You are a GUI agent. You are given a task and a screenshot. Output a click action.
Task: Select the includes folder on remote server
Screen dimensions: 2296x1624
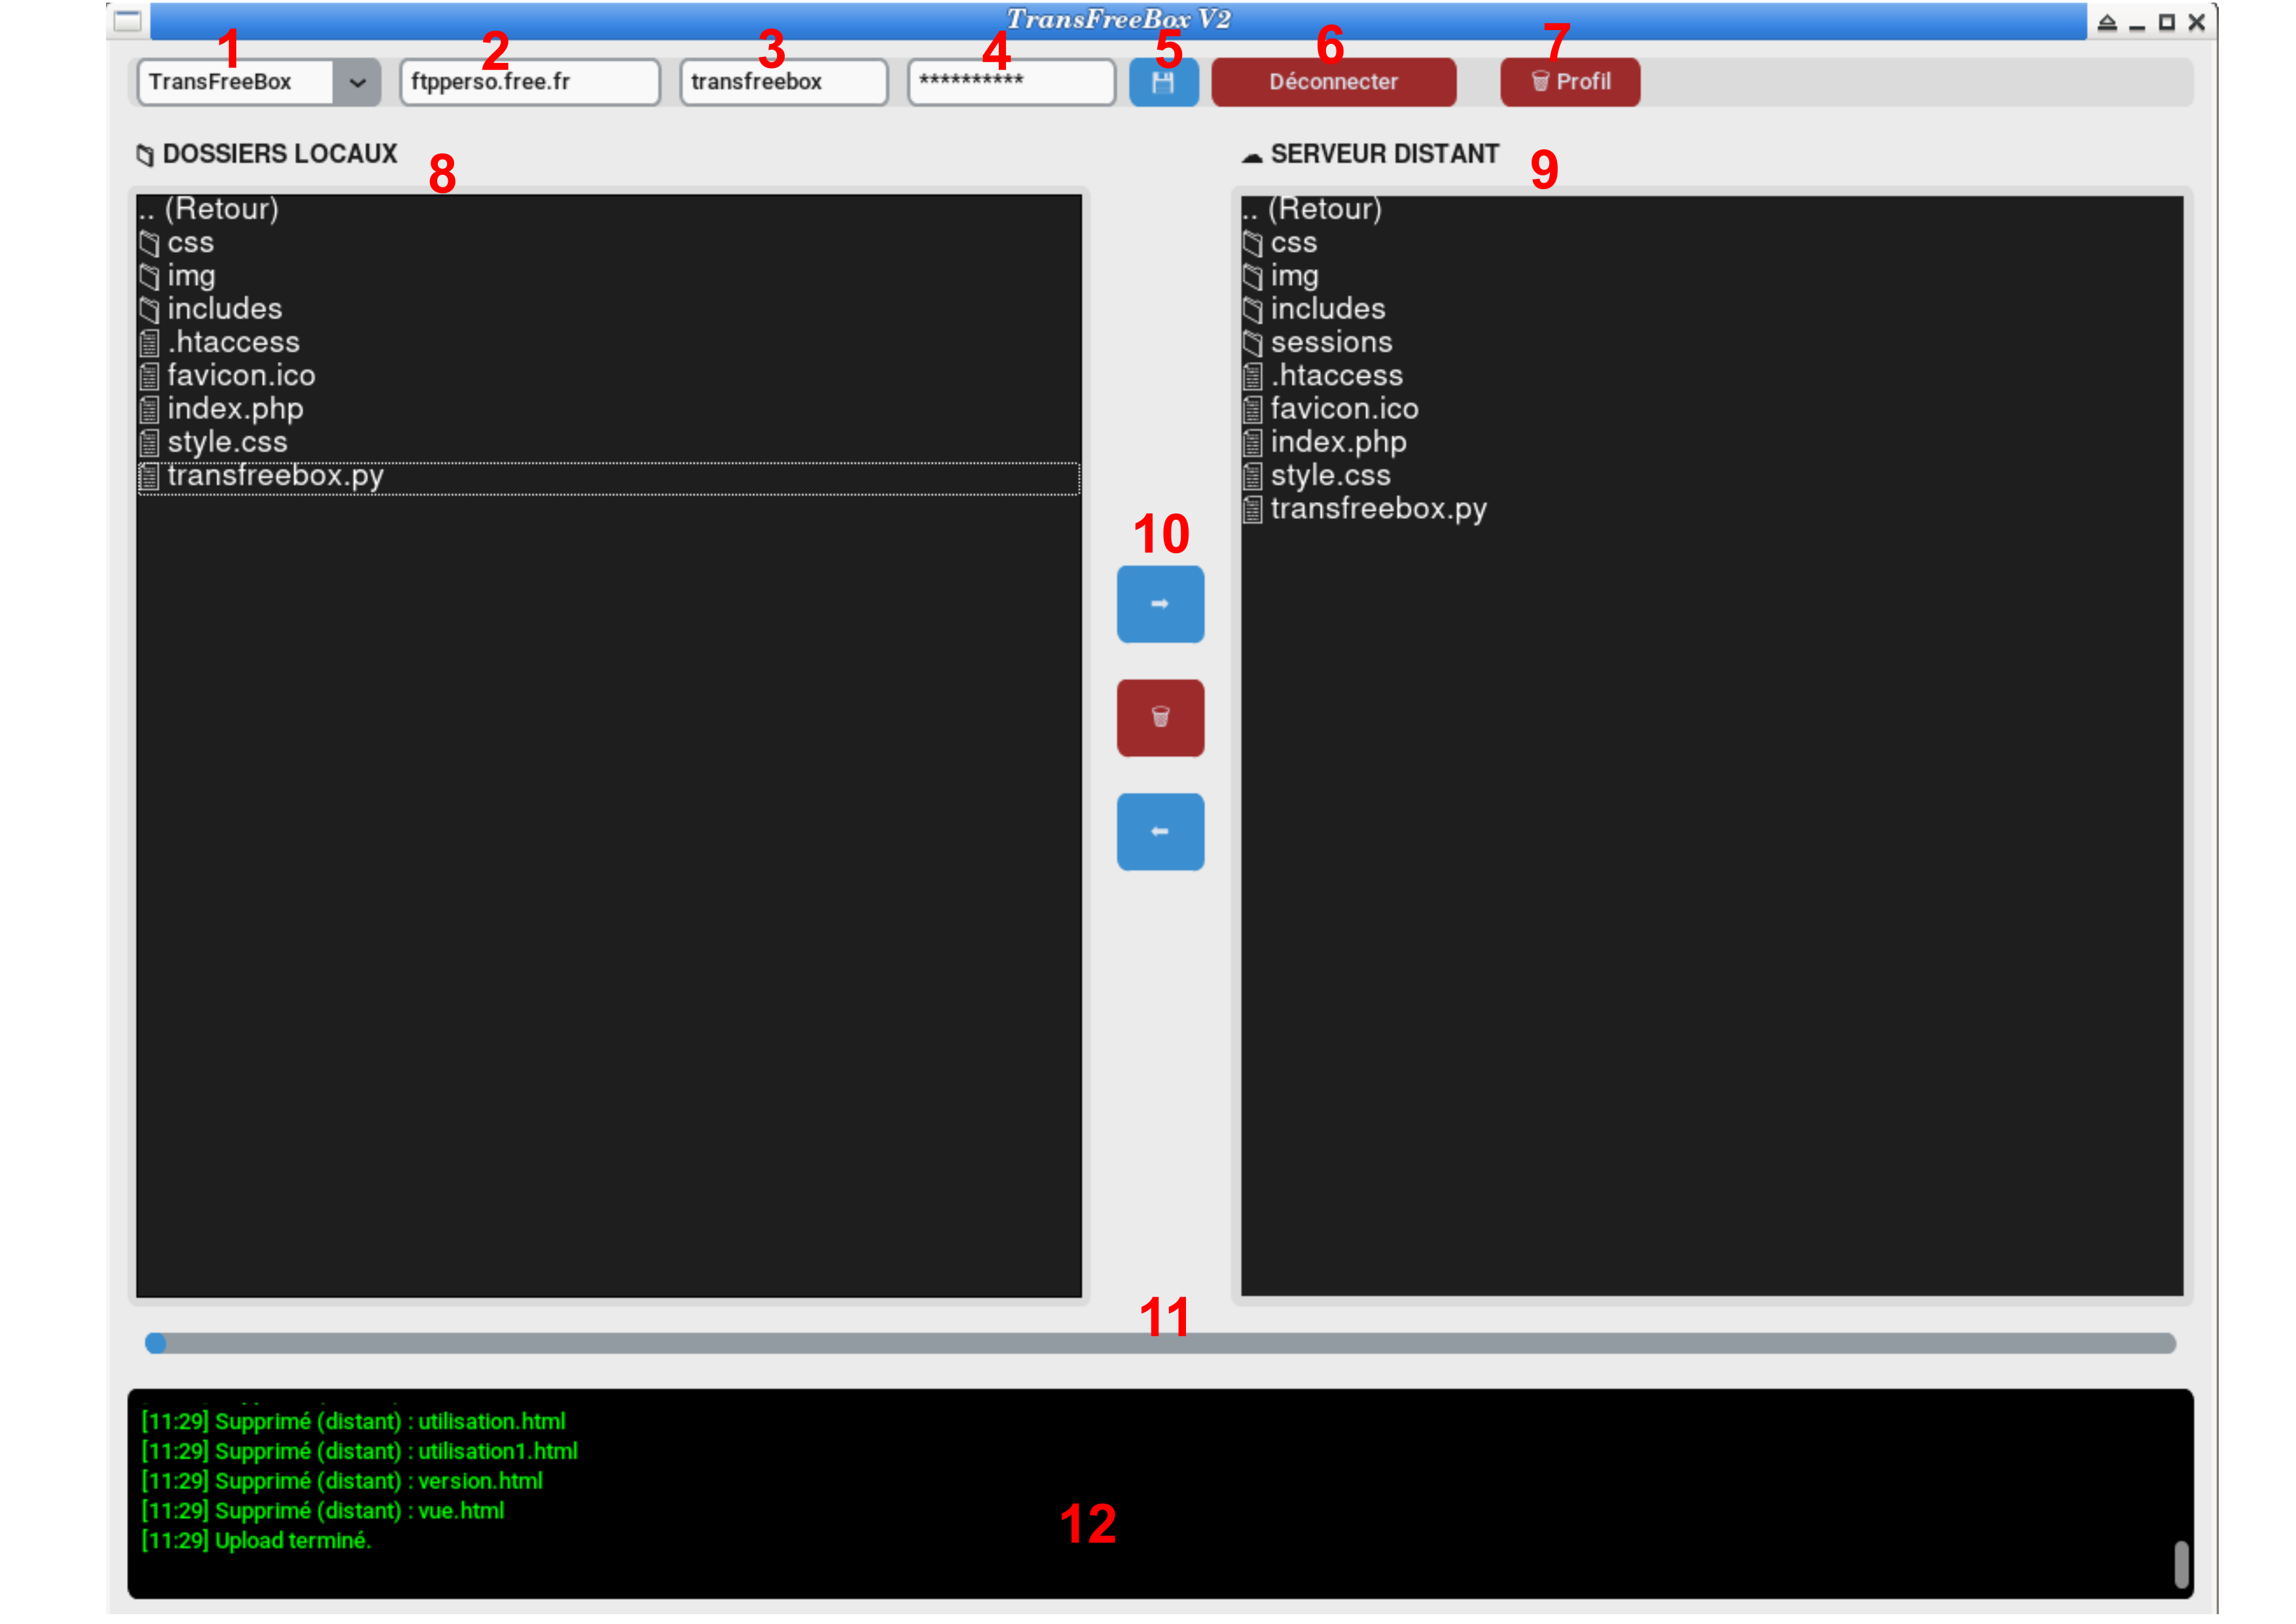click(1712, 309)
